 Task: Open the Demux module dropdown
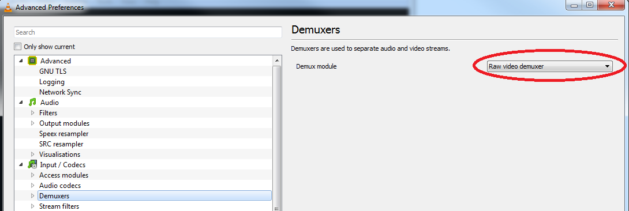coord(549,66)
